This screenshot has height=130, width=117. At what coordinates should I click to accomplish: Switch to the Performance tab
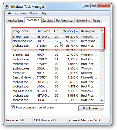pyautogui.click(x=64, y=21)
